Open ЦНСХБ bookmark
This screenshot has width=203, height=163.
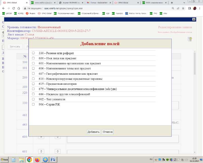coord(7,13)
